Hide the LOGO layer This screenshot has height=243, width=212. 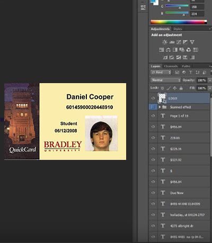click(x=153, y=98)
